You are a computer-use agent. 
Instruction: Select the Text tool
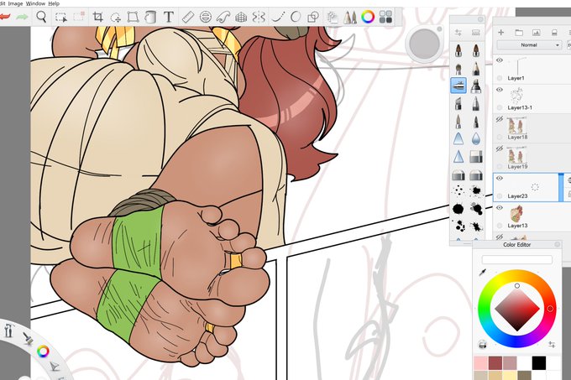168,17
